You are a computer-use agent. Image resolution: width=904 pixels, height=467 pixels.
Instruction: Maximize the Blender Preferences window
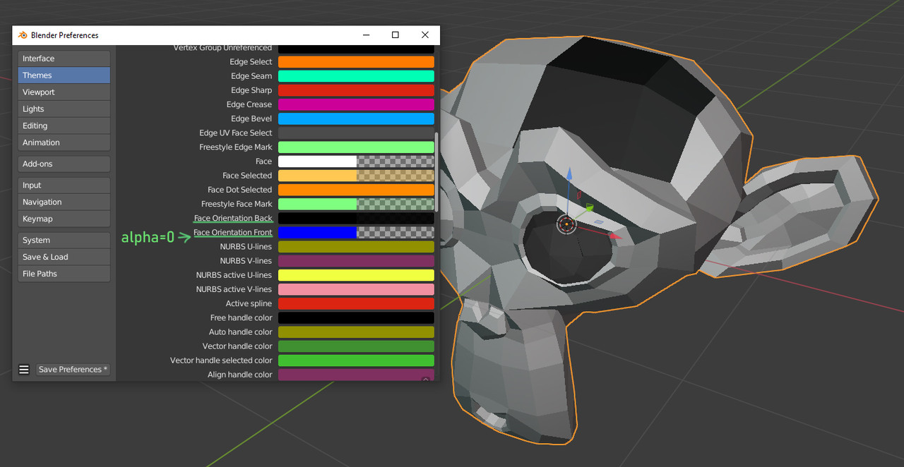pyautogui.click(x=395, y=35)
